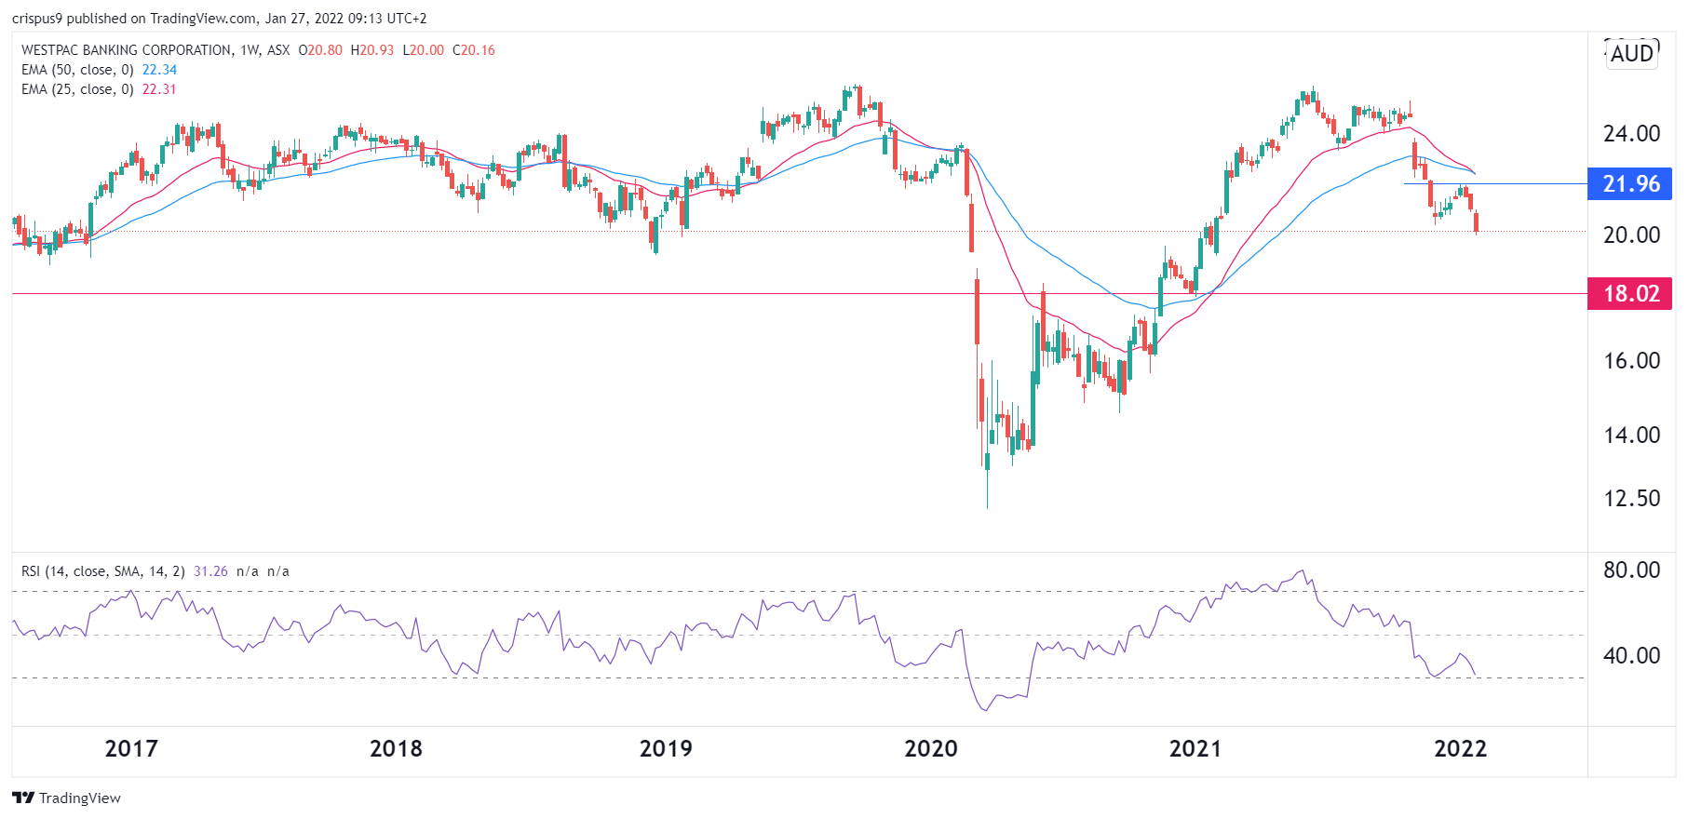Click the ASX exchange label

(x=278, y=50)
